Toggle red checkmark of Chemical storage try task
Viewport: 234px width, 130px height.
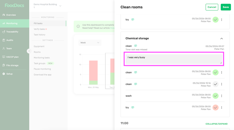click(x=215, y=107)
